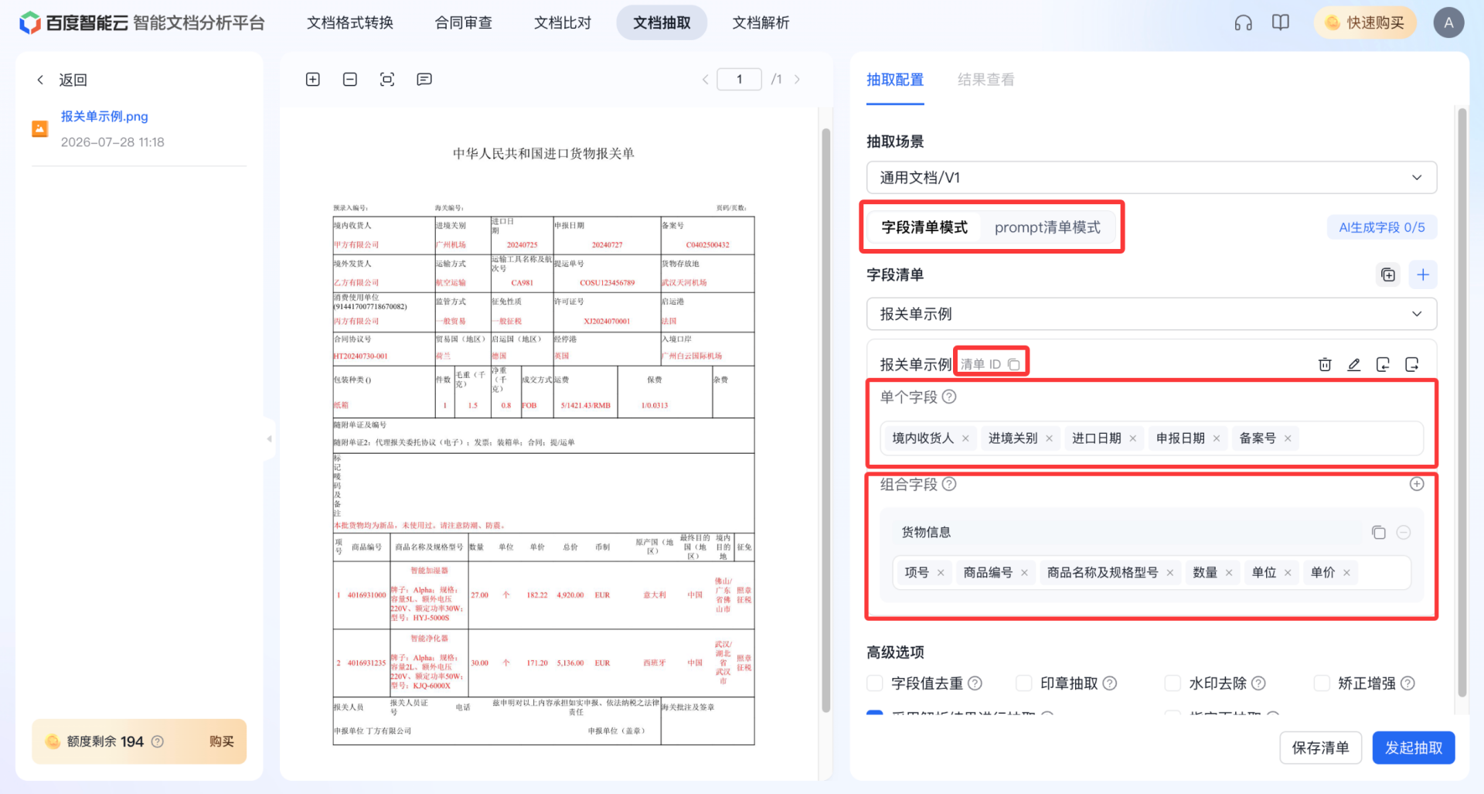This screenshot has width=1484, height=794.
Task: Zoom in on document preview
Action: (313, 80)
